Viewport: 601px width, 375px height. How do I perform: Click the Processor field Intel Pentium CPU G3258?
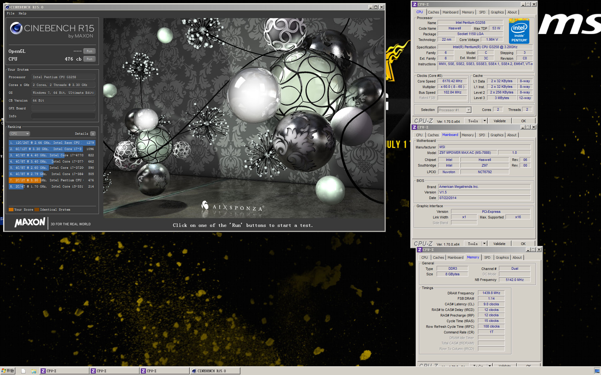pos(64,77)
